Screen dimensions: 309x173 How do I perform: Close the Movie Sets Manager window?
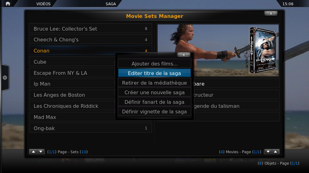271,13
